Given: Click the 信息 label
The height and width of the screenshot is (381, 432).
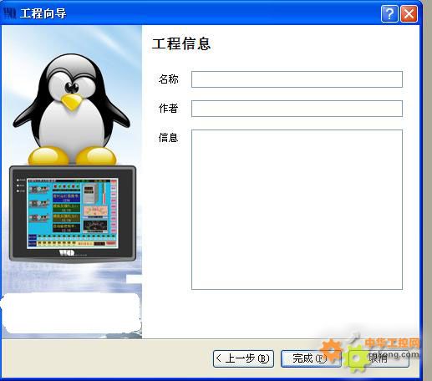Looking at the screenshot, I should click(x=168, y=137).
